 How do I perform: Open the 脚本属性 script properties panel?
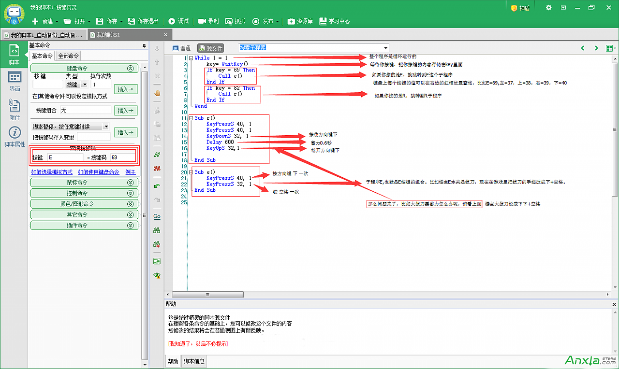click(15, 136)
